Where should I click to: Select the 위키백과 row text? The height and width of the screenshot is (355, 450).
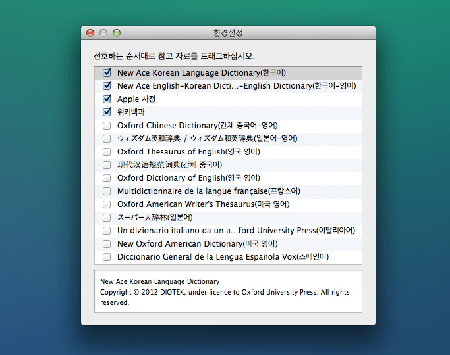[x=131, y=112]
